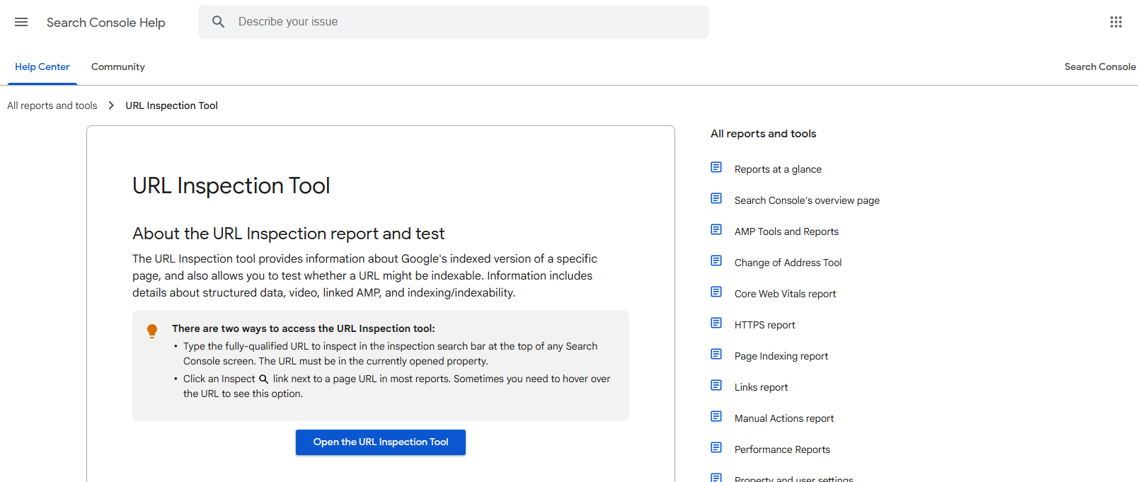Open the Google apps grid
This screenshot has height=482, width=1138.
1116,22
